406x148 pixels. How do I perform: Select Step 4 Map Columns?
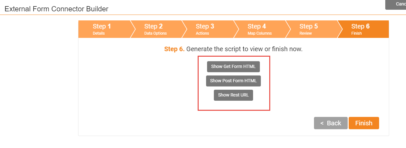point(259,29)
